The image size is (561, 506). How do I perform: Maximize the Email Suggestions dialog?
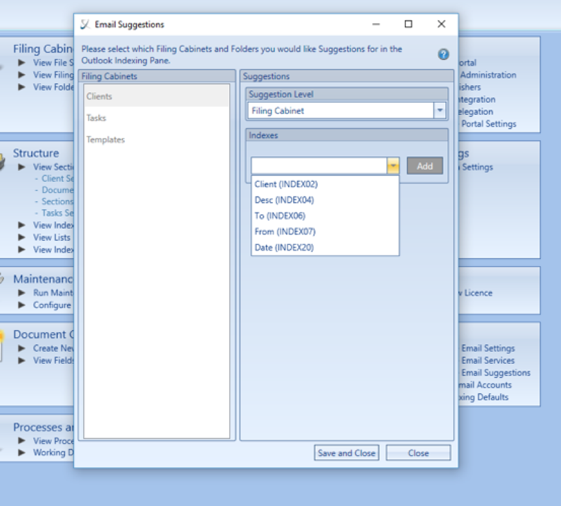coord(408,24)
